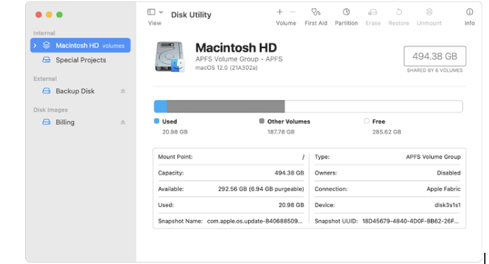
Task: Close the Disk Utility window
Action: 38,15
